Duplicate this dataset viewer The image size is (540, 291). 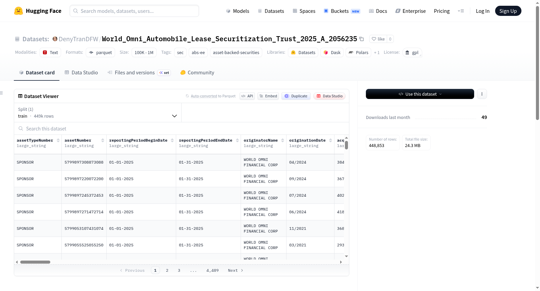tap(296, 96)
